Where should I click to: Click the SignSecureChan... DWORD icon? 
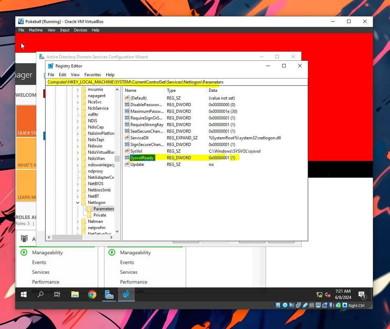127,144
